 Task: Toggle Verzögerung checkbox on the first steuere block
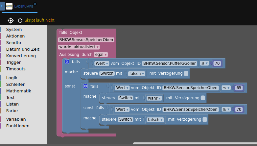[186, 73]
